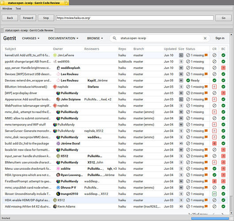Screen dimensions: 234x221
Task: Click the URL address field
Action: point(135,18)
